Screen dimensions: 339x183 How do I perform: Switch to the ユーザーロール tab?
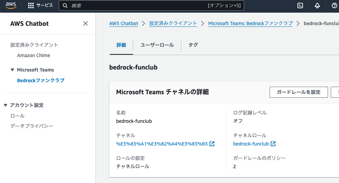tap(157, 45)
